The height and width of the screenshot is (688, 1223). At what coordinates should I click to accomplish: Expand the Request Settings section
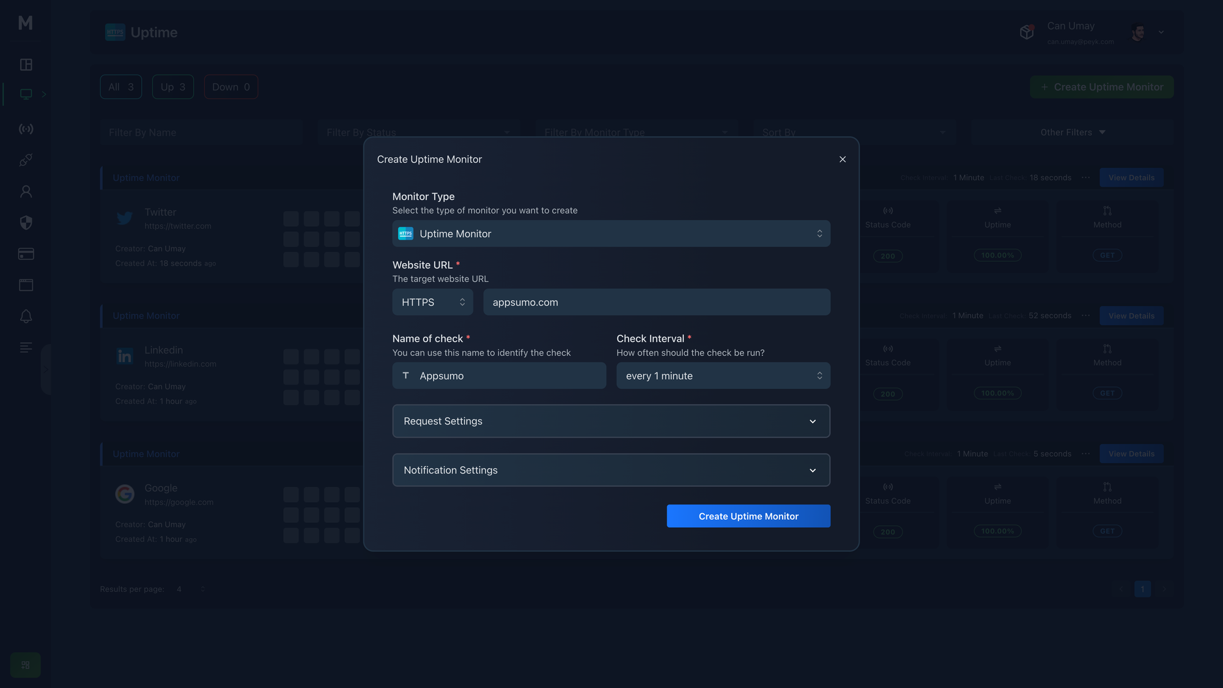point(611,421)
